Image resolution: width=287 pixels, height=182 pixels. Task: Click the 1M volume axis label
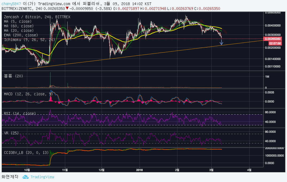267,77
